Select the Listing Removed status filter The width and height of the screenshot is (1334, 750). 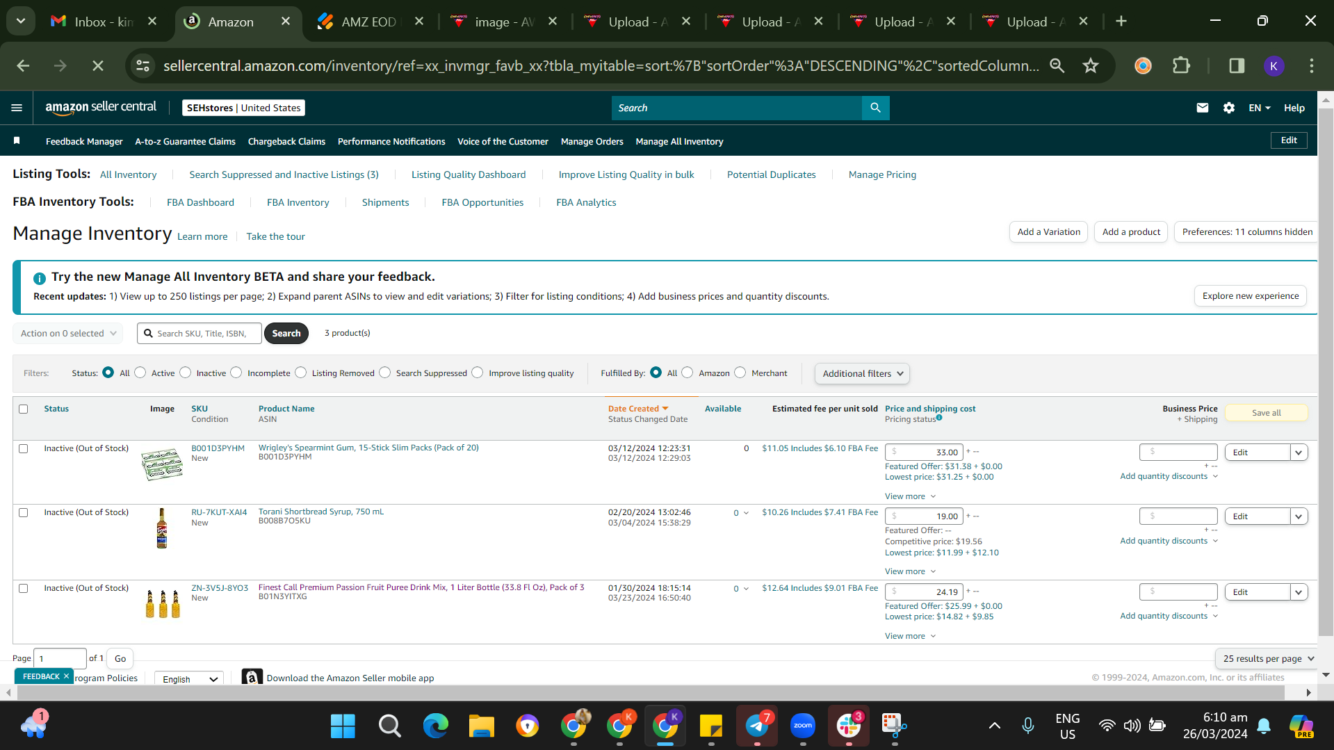(x=301, y=373)
